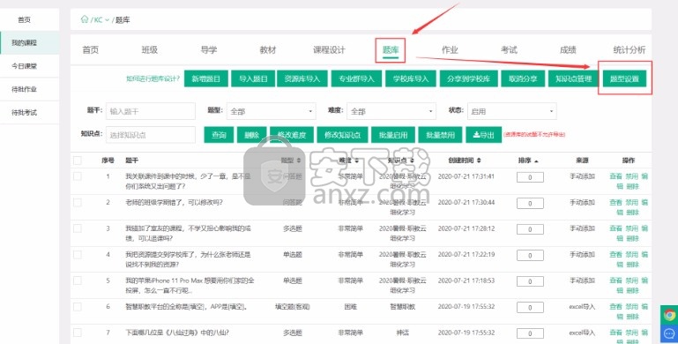
Task: Check the checkbox for row 7
Action: (78, 333)
